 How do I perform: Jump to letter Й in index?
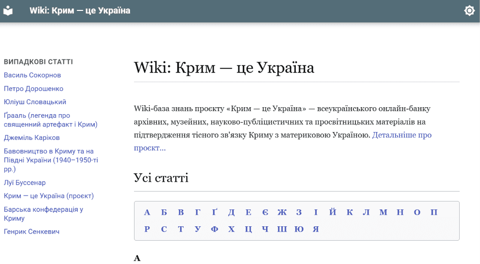[x=333, y=212]
